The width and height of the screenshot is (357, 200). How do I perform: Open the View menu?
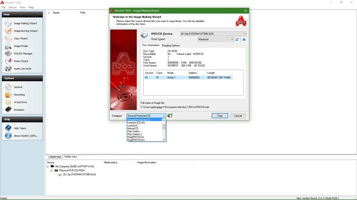click(x=22, y=7)
